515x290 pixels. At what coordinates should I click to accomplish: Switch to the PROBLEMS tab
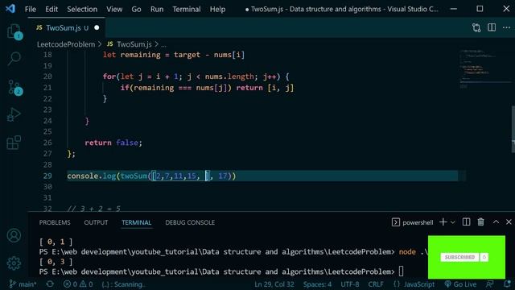(55, 222)
